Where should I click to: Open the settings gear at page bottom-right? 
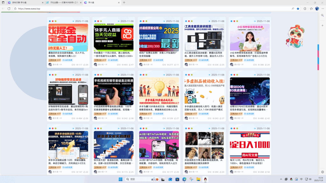[322, 172]
